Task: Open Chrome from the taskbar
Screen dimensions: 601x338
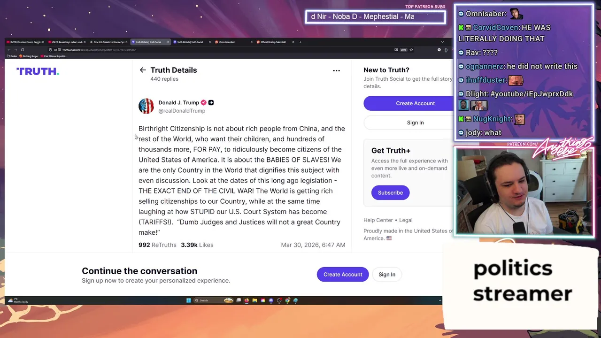Action: pos(287,300)
